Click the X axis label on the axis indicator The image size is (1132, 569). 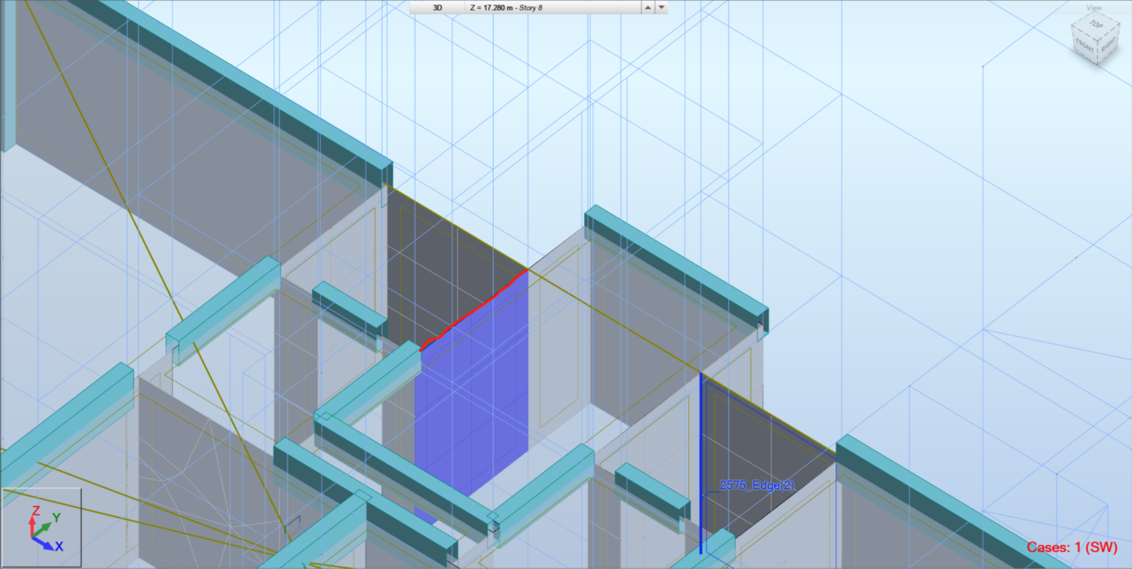coord(60,547)
